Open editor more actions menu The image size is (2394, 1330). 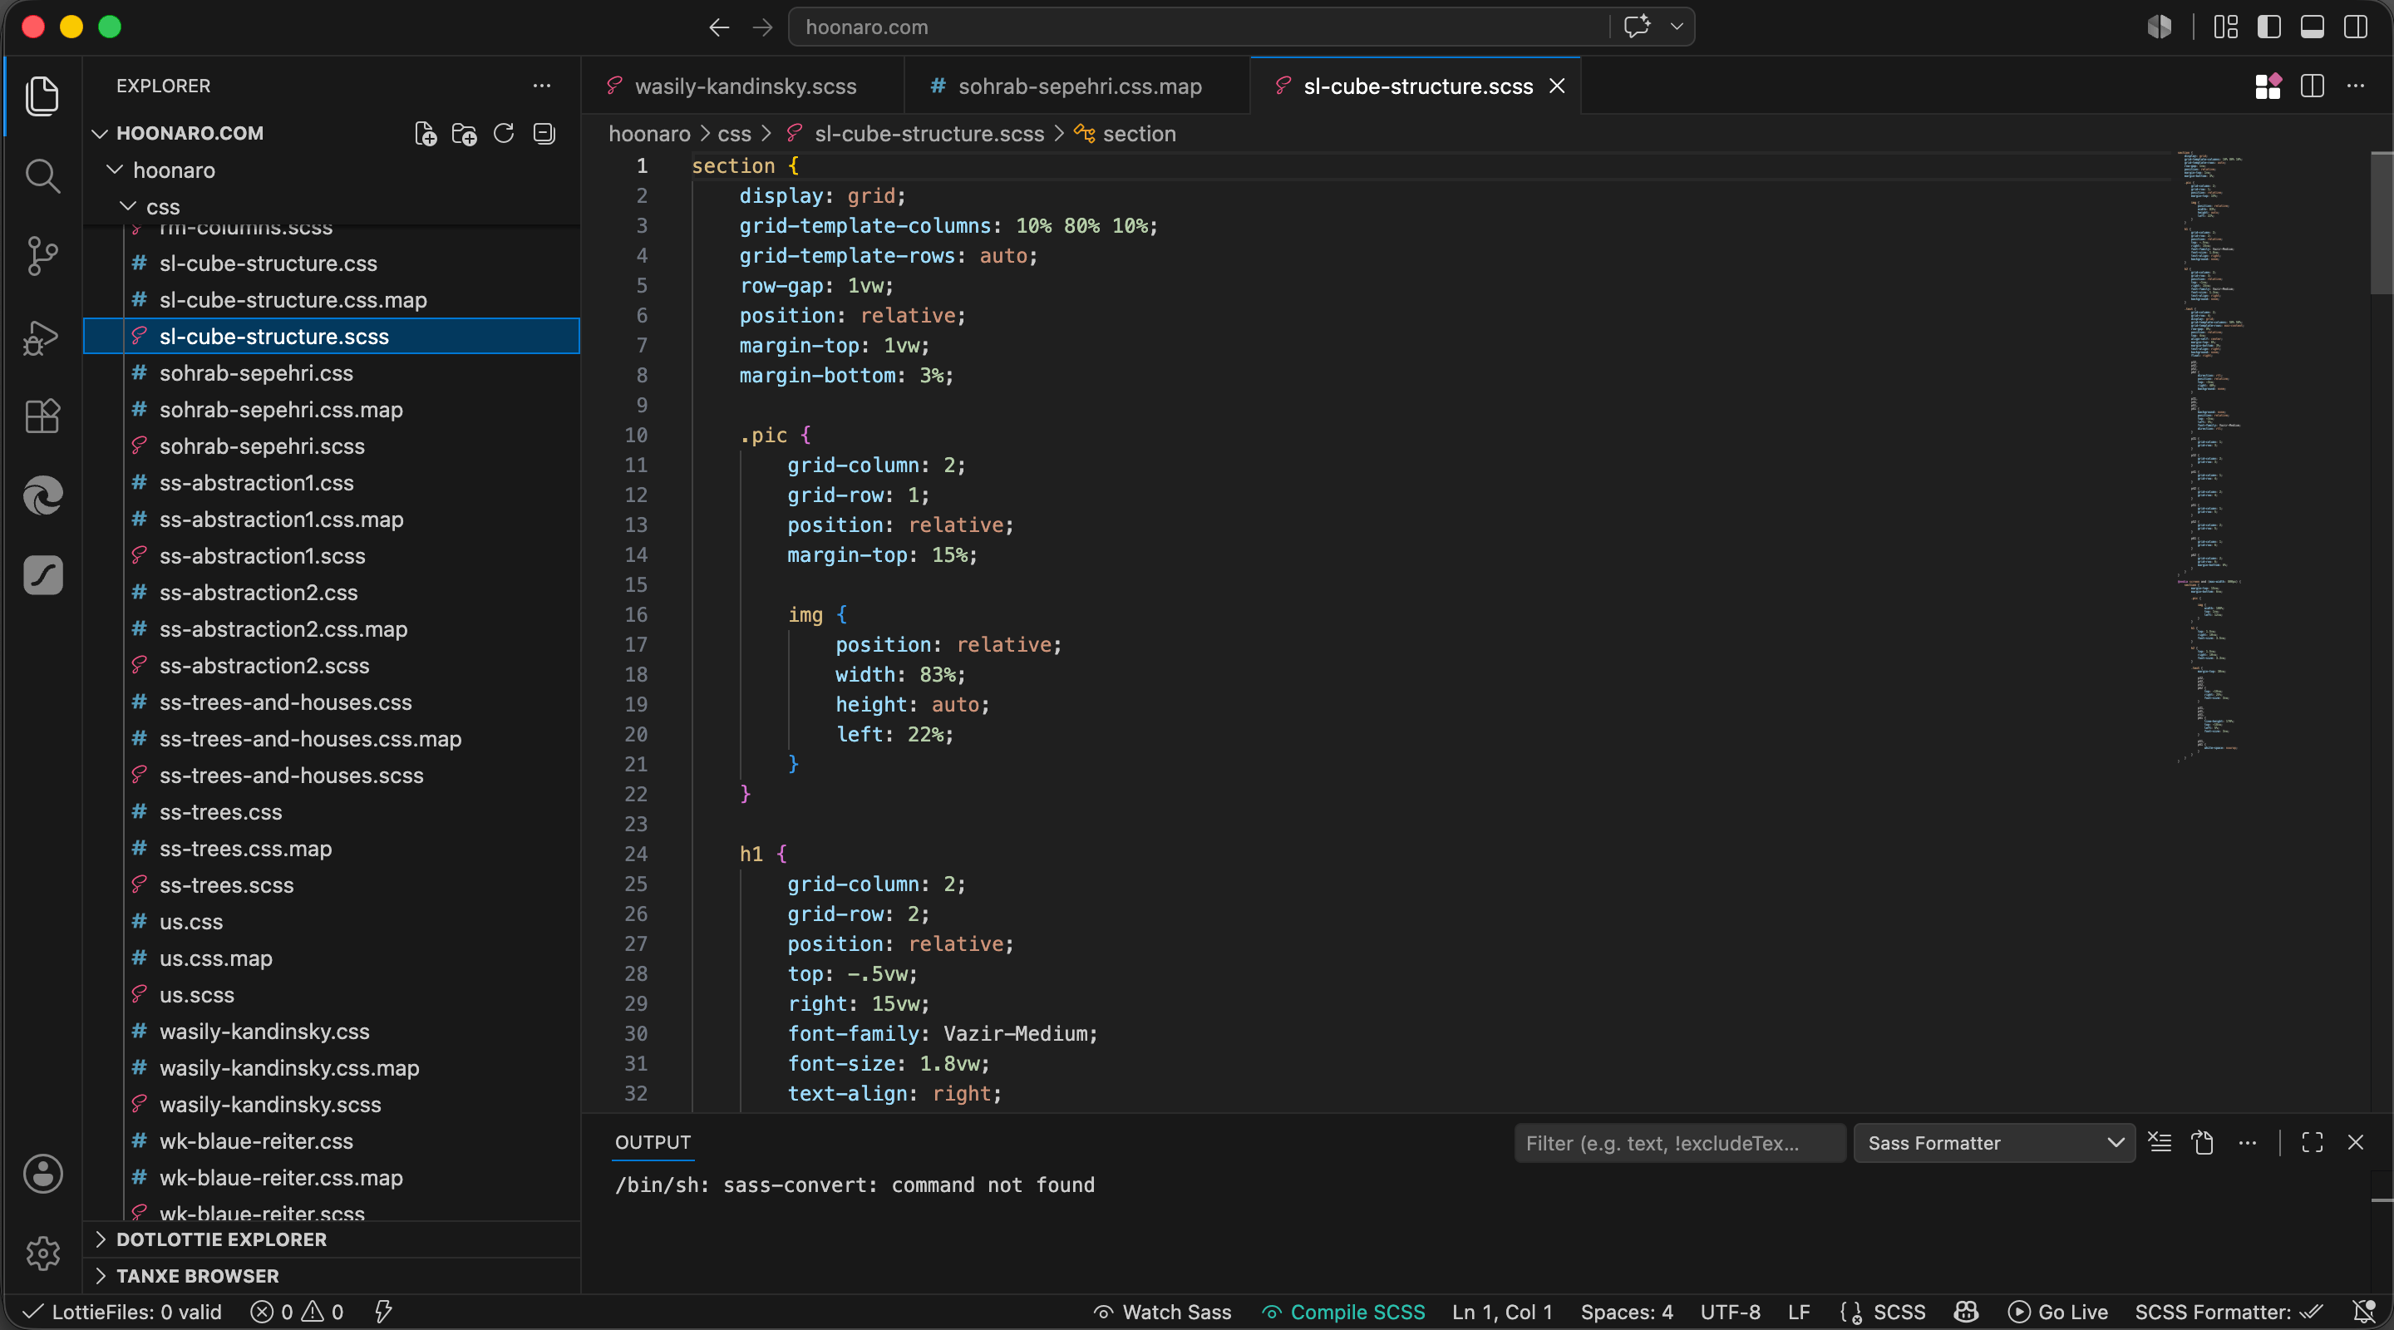(2356, 86)
